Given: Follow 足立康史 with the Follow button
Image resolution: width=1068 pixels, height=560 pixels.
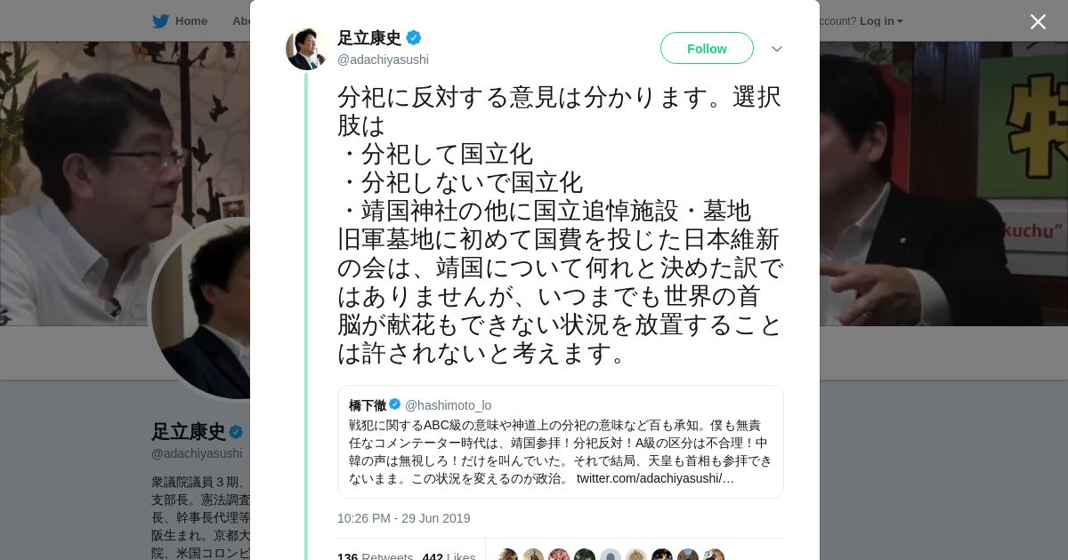Looking at the screenshot, I should tap(707, 49).
